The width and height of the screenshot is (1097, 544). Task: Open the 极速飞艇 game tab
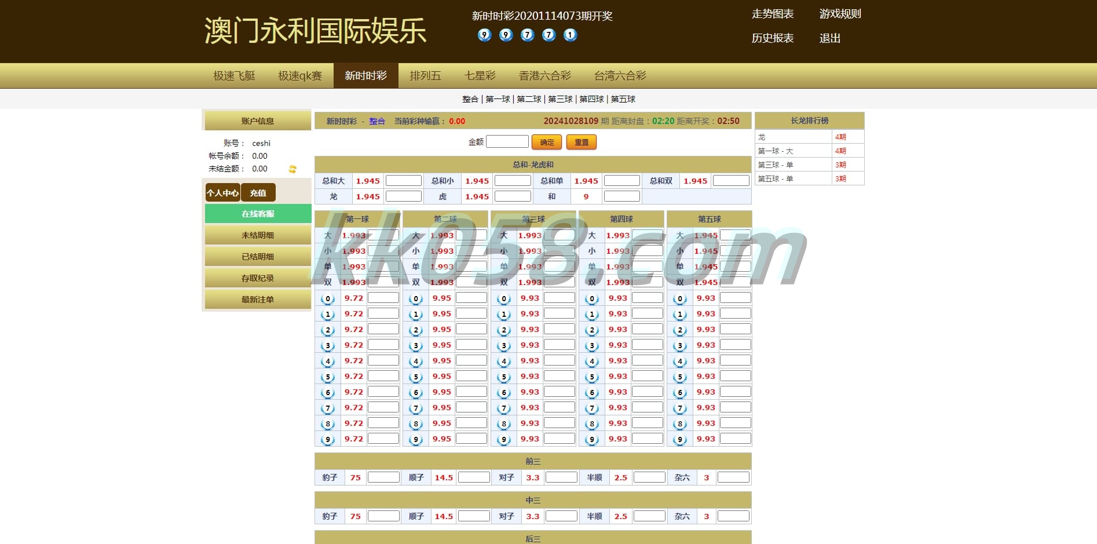coord(234,76)
